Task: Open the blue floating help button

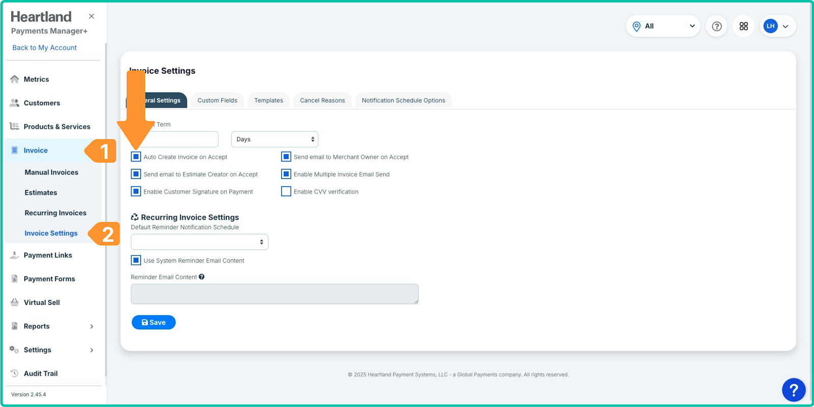Action: [793, 390]
